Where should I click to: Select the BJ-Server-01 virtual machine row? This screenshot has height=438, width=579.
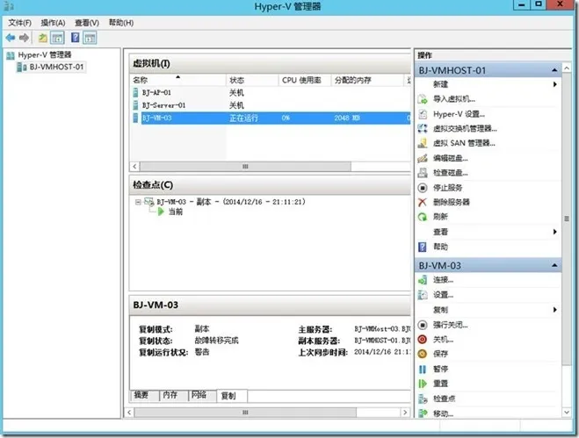pos(271,105)
